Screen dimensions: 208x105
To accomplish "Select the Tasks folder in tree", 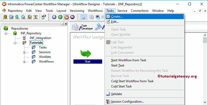I will point(43,47).
